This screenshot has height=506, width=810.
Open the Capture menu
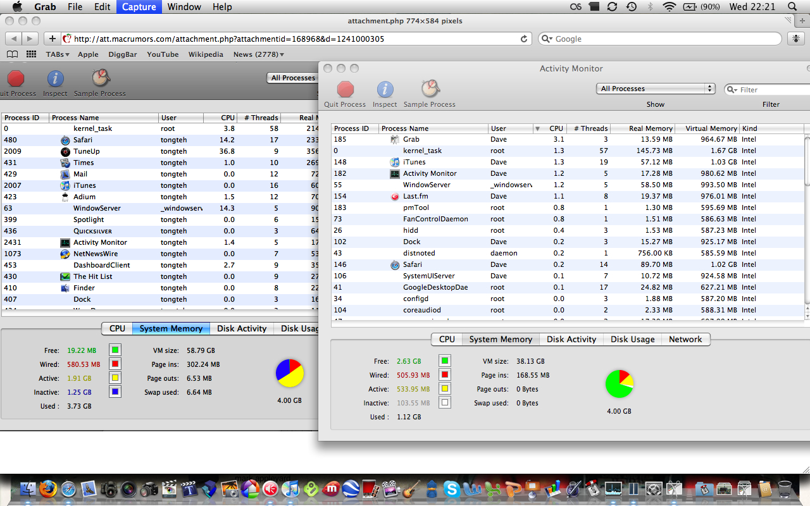139,7
